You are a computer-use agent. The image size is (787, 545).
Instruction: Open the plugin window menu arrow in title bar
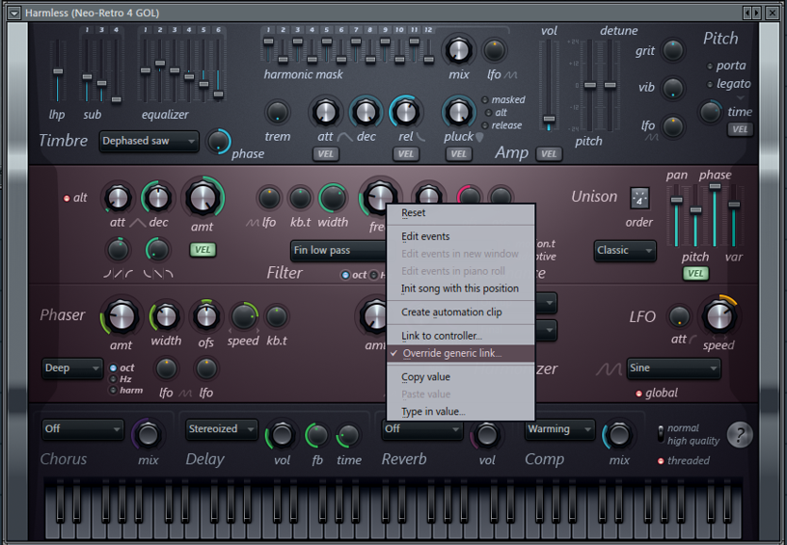point(14,13)
